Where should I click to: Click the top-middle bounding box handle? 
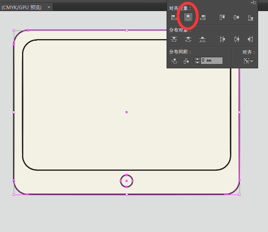[127, 30]
